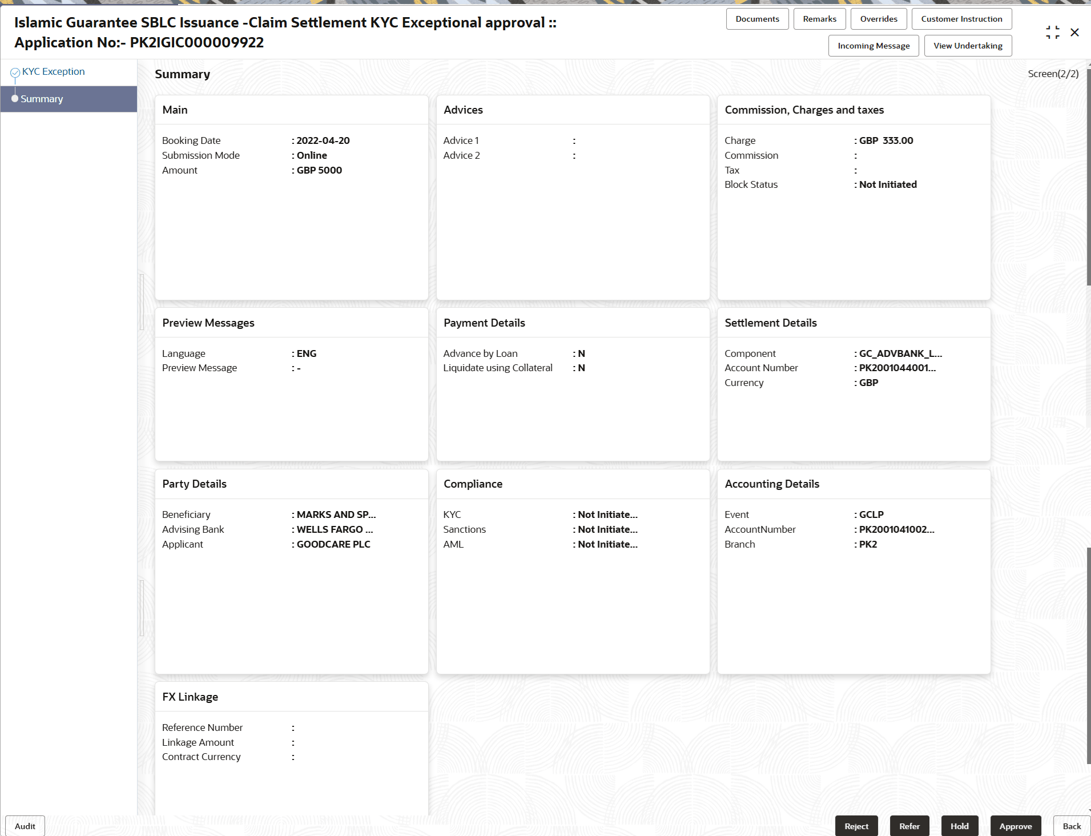Image resolution: width=1091 pixels, height=836 pixels.
Task: Collapse the Preview Messages panel handle
Action: point(140,607)
